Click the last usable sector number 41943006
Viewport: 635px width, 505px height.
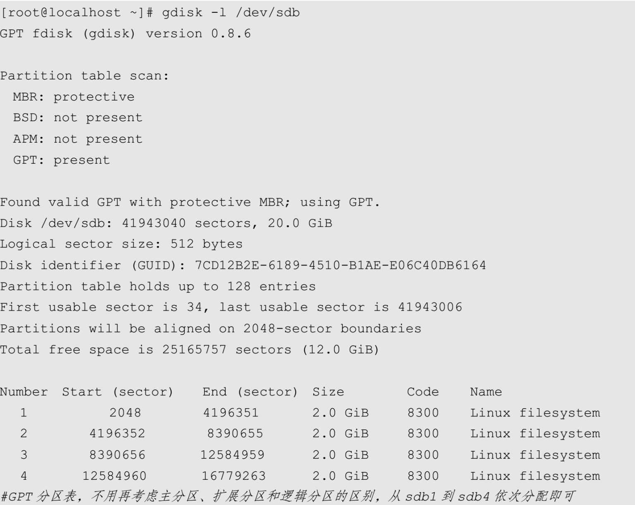[430, 307]
